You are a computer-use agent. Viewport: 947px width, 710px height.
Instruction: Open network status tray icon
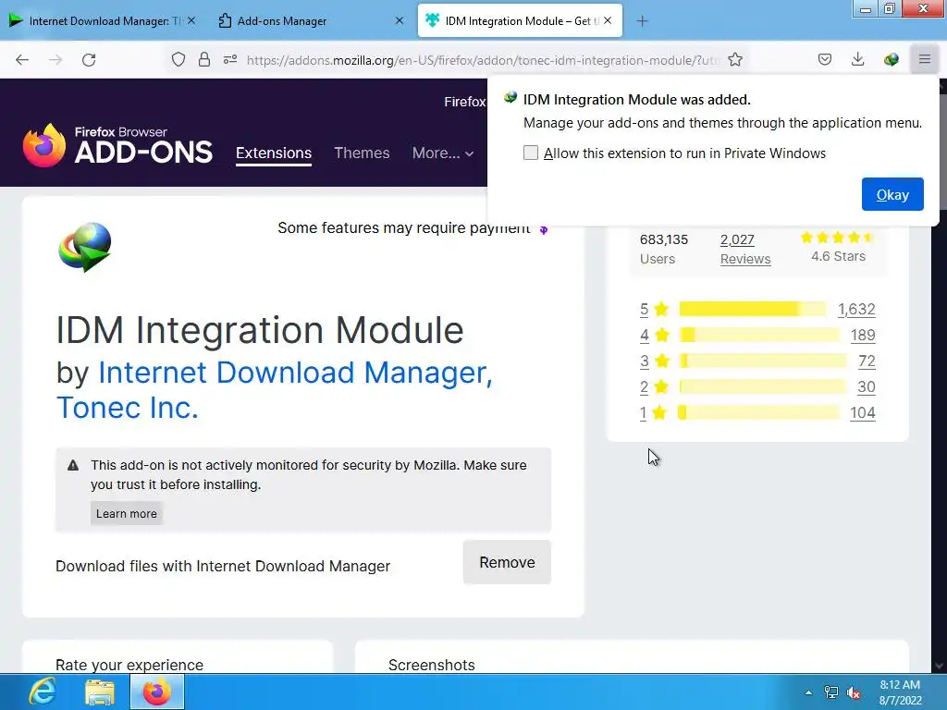click(831, 692)
